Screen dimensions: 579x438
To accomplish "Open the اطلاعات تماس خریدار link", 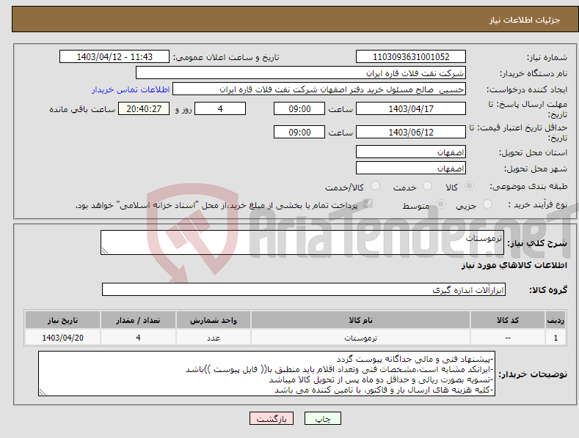I will (x=131, y=89).
